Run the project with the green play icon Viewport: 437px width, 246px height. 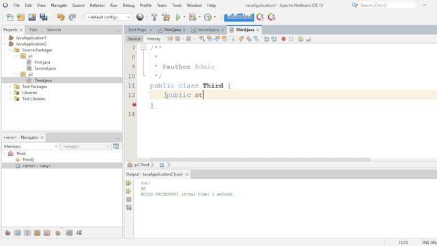click(178, 17)
